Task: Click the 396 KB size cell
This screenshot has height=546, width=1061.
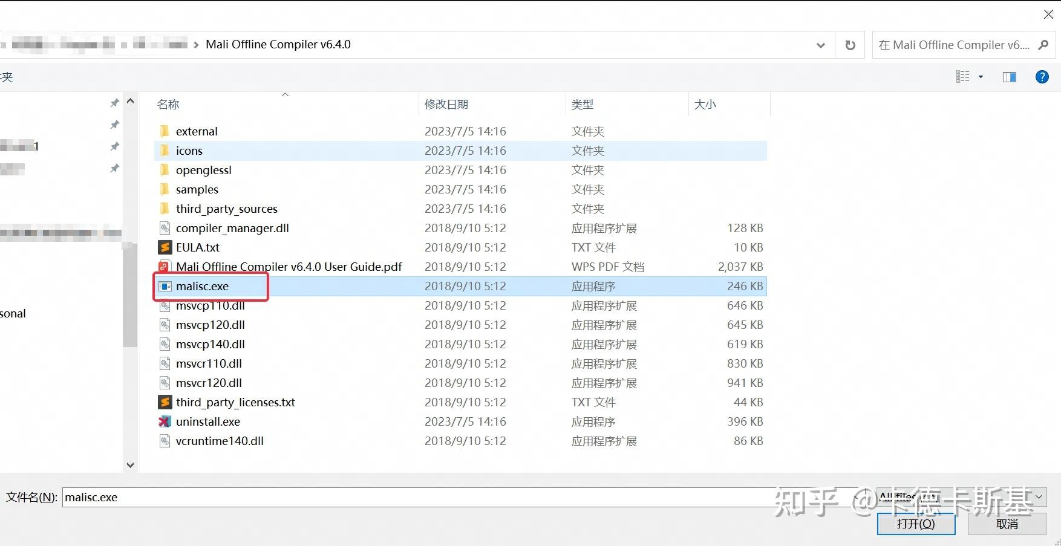Action: click(745, 421)
